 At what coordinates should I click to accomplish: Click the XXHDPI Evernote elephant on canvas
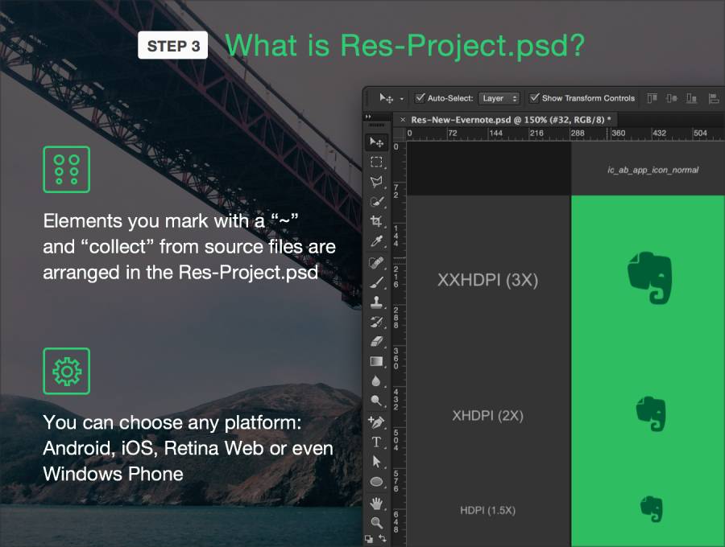coord(649,278)
